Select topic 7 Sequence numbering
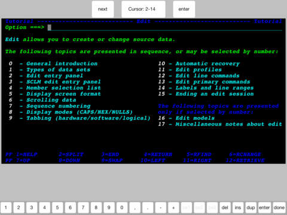The image size is (287, 215). click(x=50, y=106)
